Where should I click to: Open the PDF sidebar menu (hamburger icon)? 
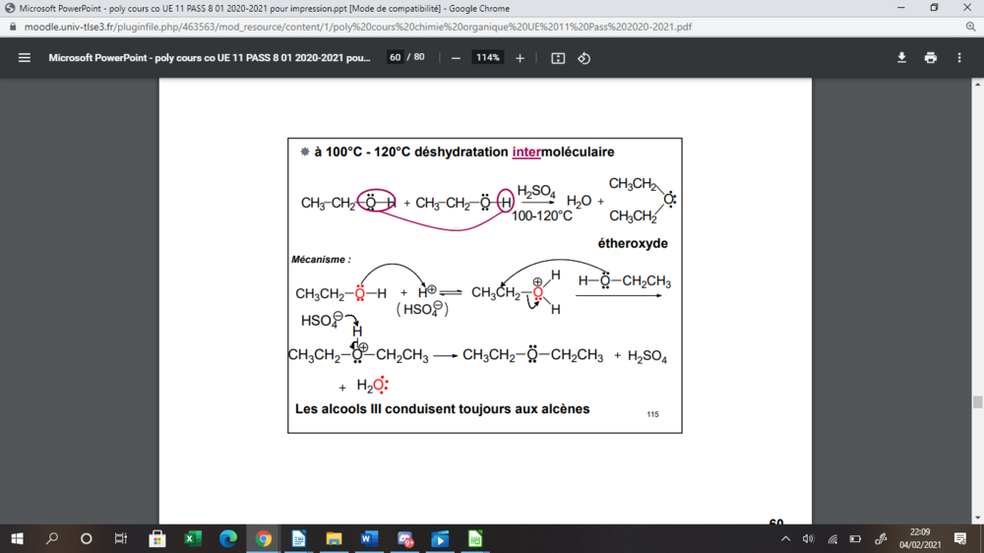pyautogui.click(x=25, y=58)
